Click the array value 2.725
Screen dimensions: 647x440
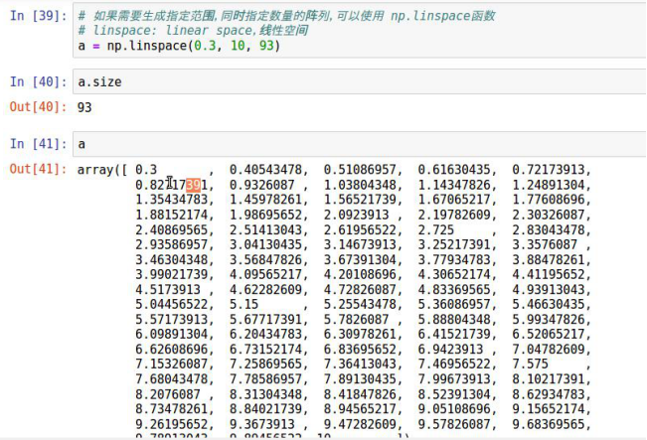pos(436,229)
